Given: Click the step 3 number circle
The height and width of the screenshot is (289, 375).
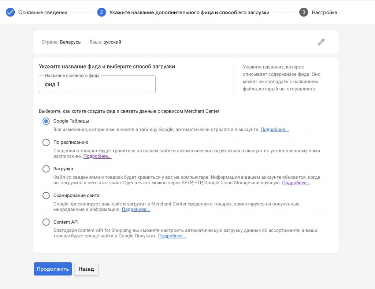Looking at the screenshot, I should [x=304, y=12].
